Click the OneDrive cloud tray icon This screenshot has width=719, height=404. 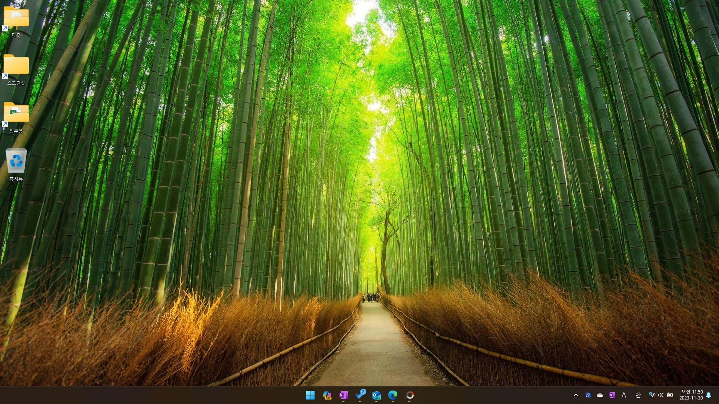coord(600,395)
